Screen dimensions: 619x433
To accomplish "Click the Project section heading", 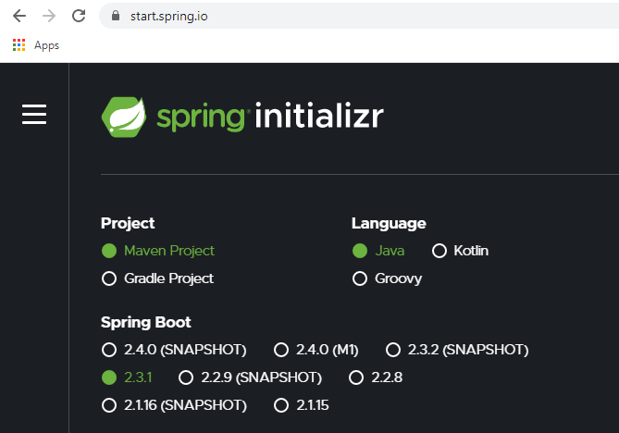I will 128,223.
